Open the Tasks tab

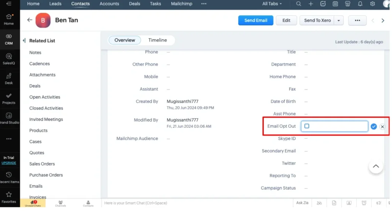click(155, 4)
